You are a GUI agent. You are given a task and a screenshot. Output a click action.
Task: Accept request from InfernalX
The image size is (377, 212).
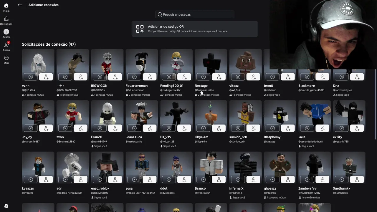[254, 179]
